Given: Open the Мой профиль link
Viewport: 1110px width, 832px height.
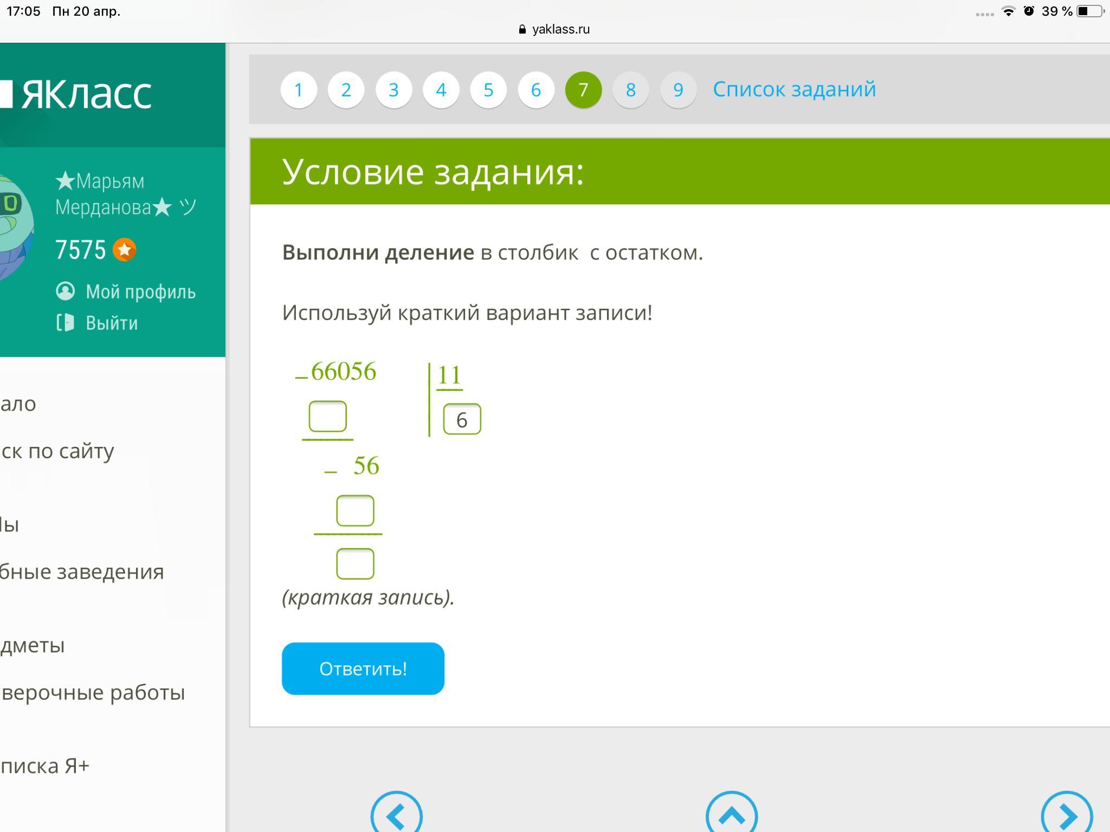Looking at the screenshot, I should (140, 291).
